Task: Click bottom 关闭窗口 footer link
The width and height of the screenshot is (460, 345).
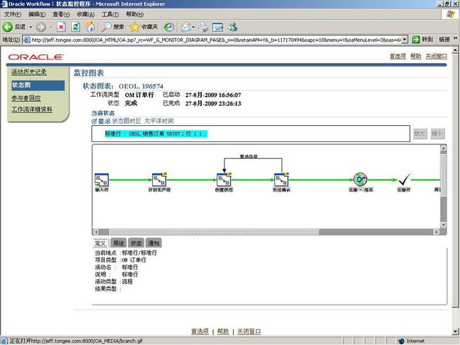Action: [x=249, y=332]
